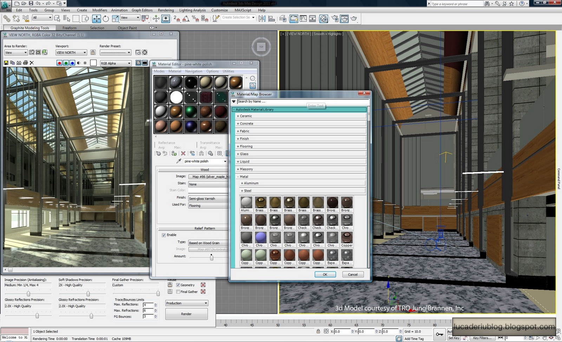Open the Graph Editors menu
Viewport: 562px width, 342px height.
(x=142, y=10)
